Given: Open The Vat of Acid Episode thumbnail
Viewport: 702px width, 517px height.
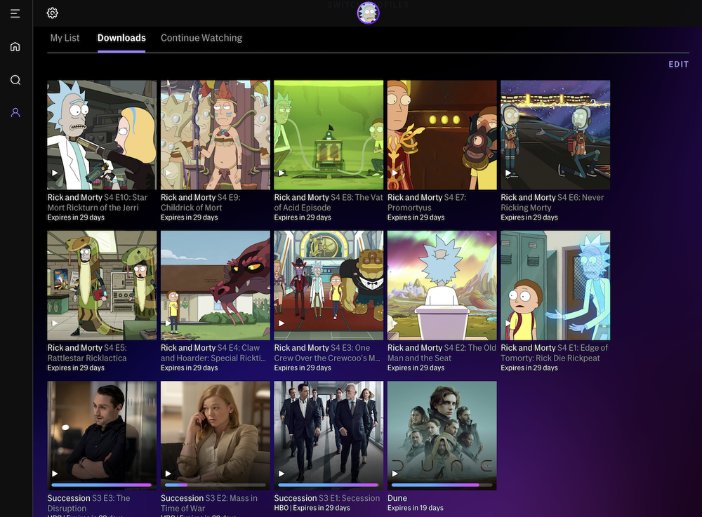Looking at the screenshot, I should click(329, 135).
